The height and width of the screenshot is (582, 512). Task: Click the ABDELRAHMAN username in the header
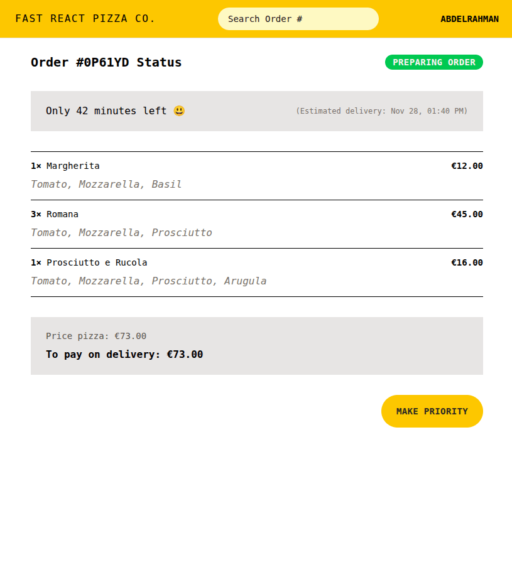(x=469, y=19)
